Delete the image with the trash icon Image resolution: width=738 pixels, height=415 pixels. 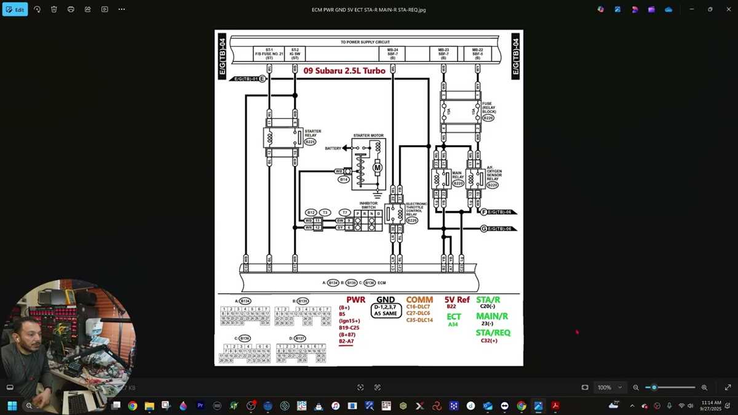tap(54, 9)
